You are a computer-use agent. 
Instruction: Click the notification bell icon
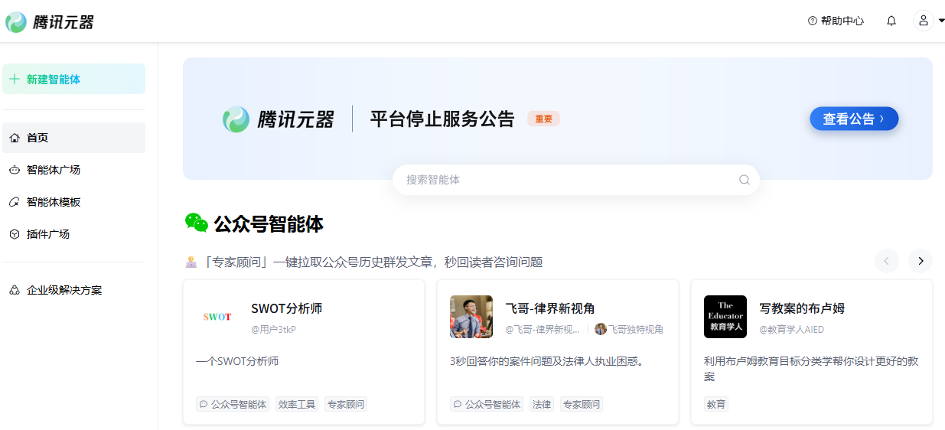(x=891, y=21)
